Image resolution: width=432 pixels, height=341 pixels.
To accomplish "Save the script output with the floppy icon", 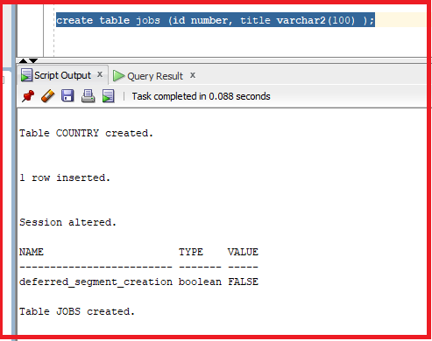I will (67, 95).
